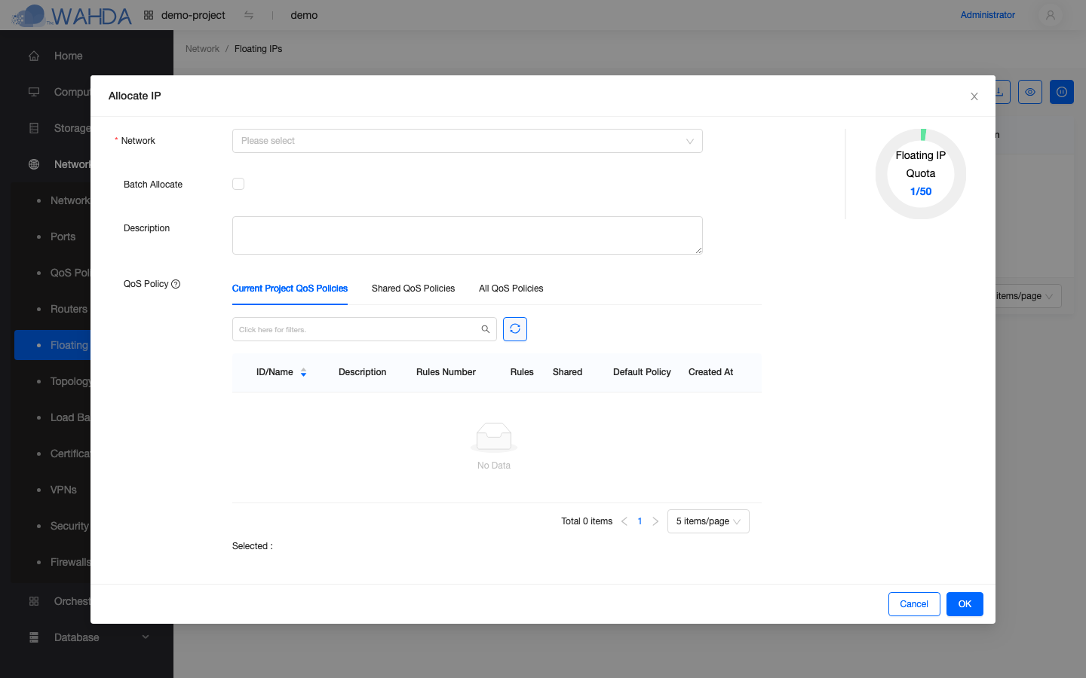The width and height of the screenshot is (1086, 678).
Task: Open the Network select dropdown
Action: pyautogui.click(x=467, y=141)
